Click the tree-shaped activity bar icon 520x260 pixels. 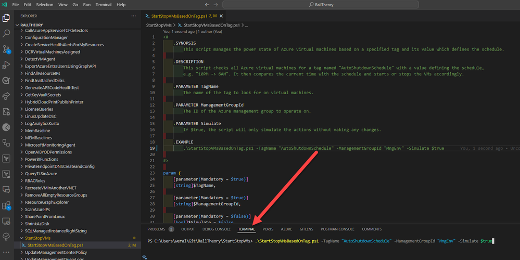pos(6,237)
